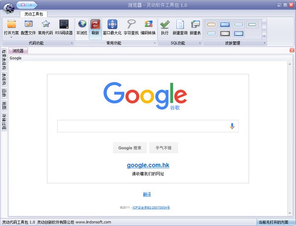This screenshot has height=226, width=296.
Task: Open 字符查找 magnifier search tool
Action: (x=131, y=28)
